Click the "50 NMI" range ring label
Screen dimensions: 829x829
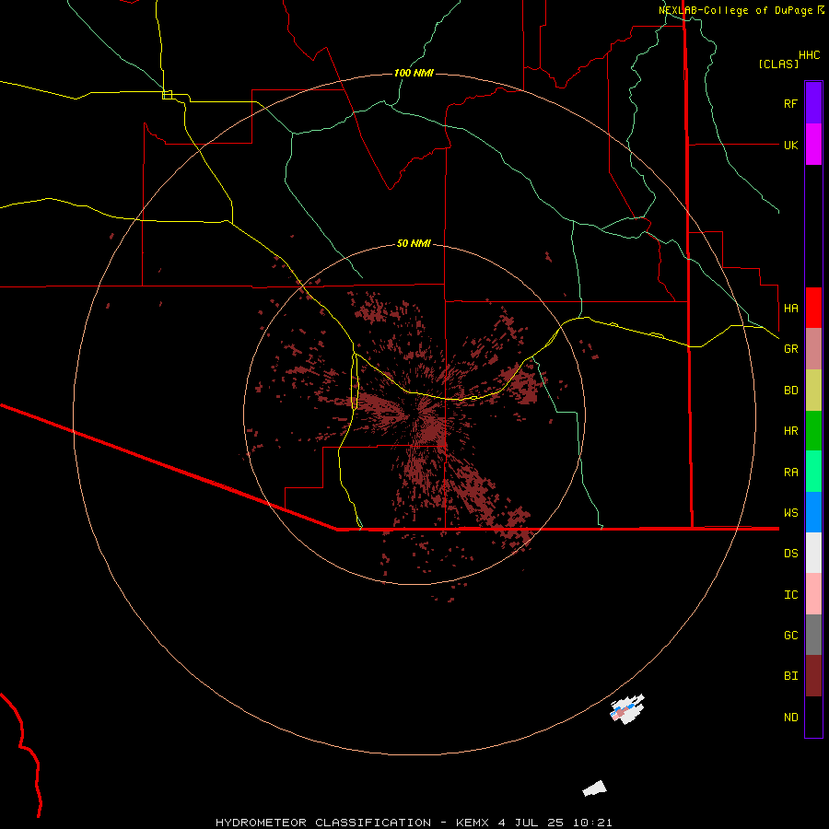tap(414, 243)
